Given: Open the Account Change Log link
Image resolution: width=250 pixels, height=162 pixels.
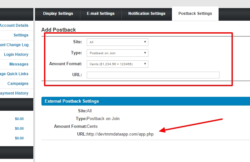Looking at the screenshot, I should click(15, 45).
